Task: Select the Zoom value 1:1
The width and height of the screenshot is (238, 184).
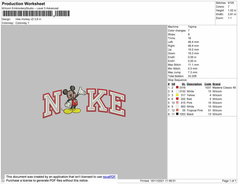Action: 230,18
